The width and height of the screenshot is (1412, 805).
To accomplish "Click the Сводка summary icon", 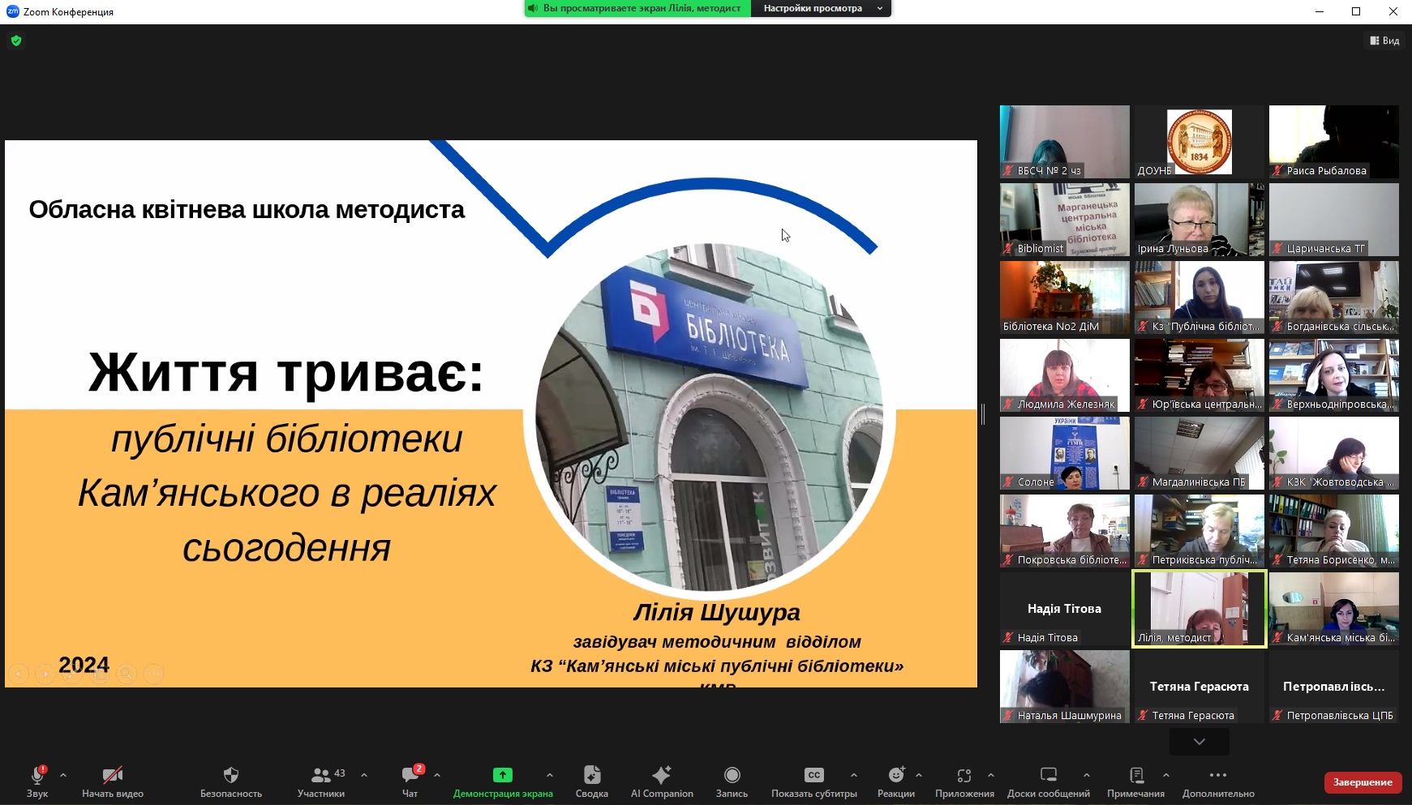I will point(592,775).
